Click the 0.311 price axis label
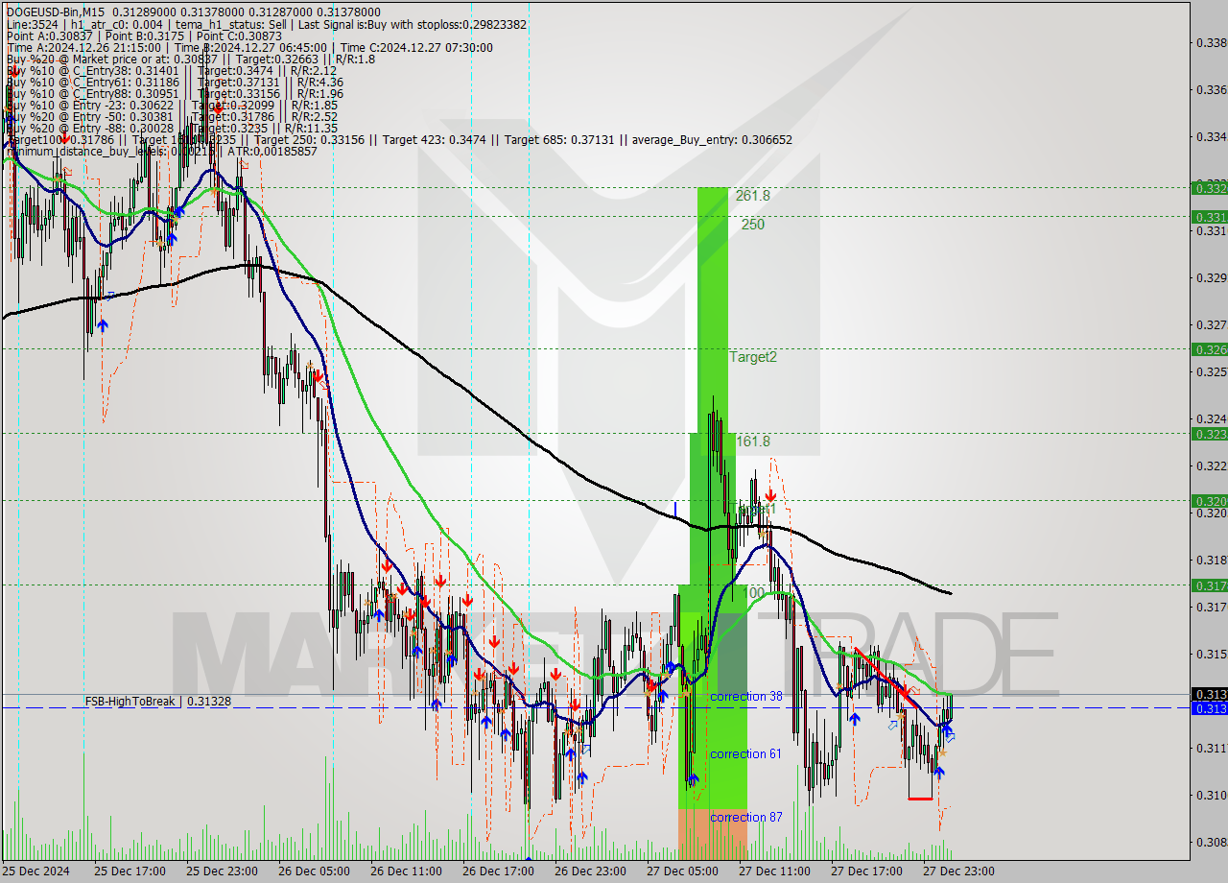 (1211, 748)
